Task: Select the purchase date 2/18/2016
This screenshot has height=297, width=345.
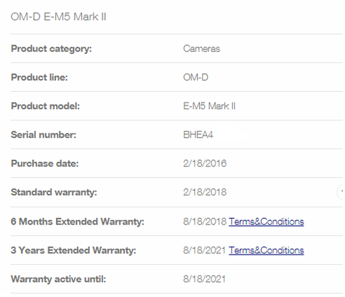Action: pos(205,164)
